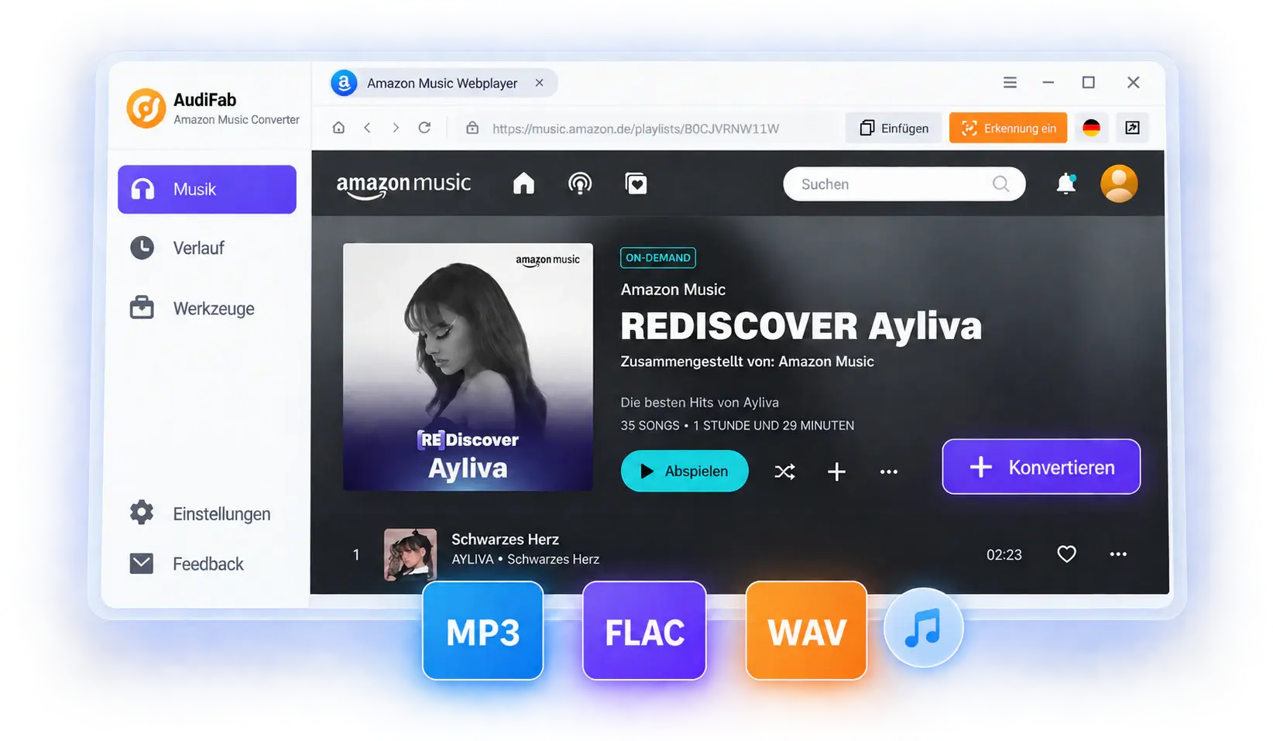Add playlist to library with plus icon
The image size is (1273, 741).
point(836,472)
